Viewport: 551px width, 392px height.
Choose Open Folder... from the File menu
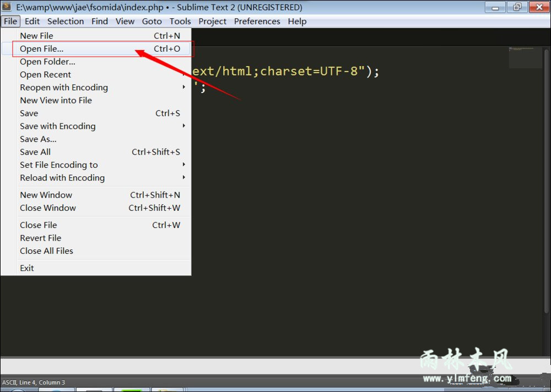(x=96, y=62)
